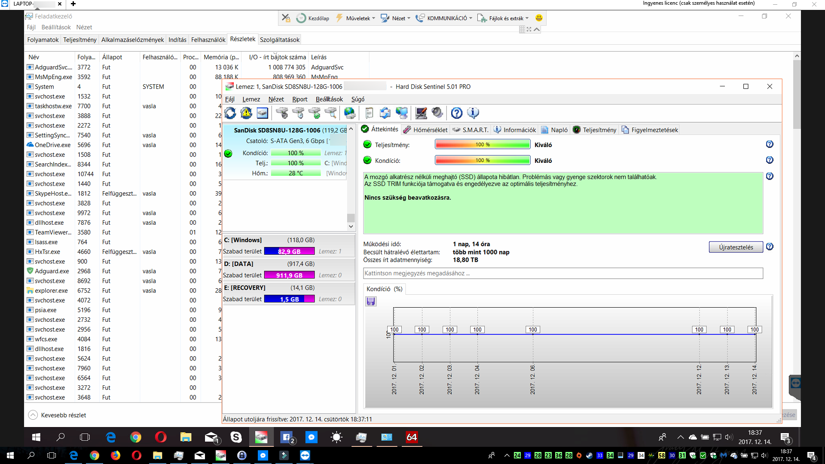Select the TeamViewer... process row in Task Manager
Image resolution: width=825 pixels, height=464 pixels.
coord(123,232)
